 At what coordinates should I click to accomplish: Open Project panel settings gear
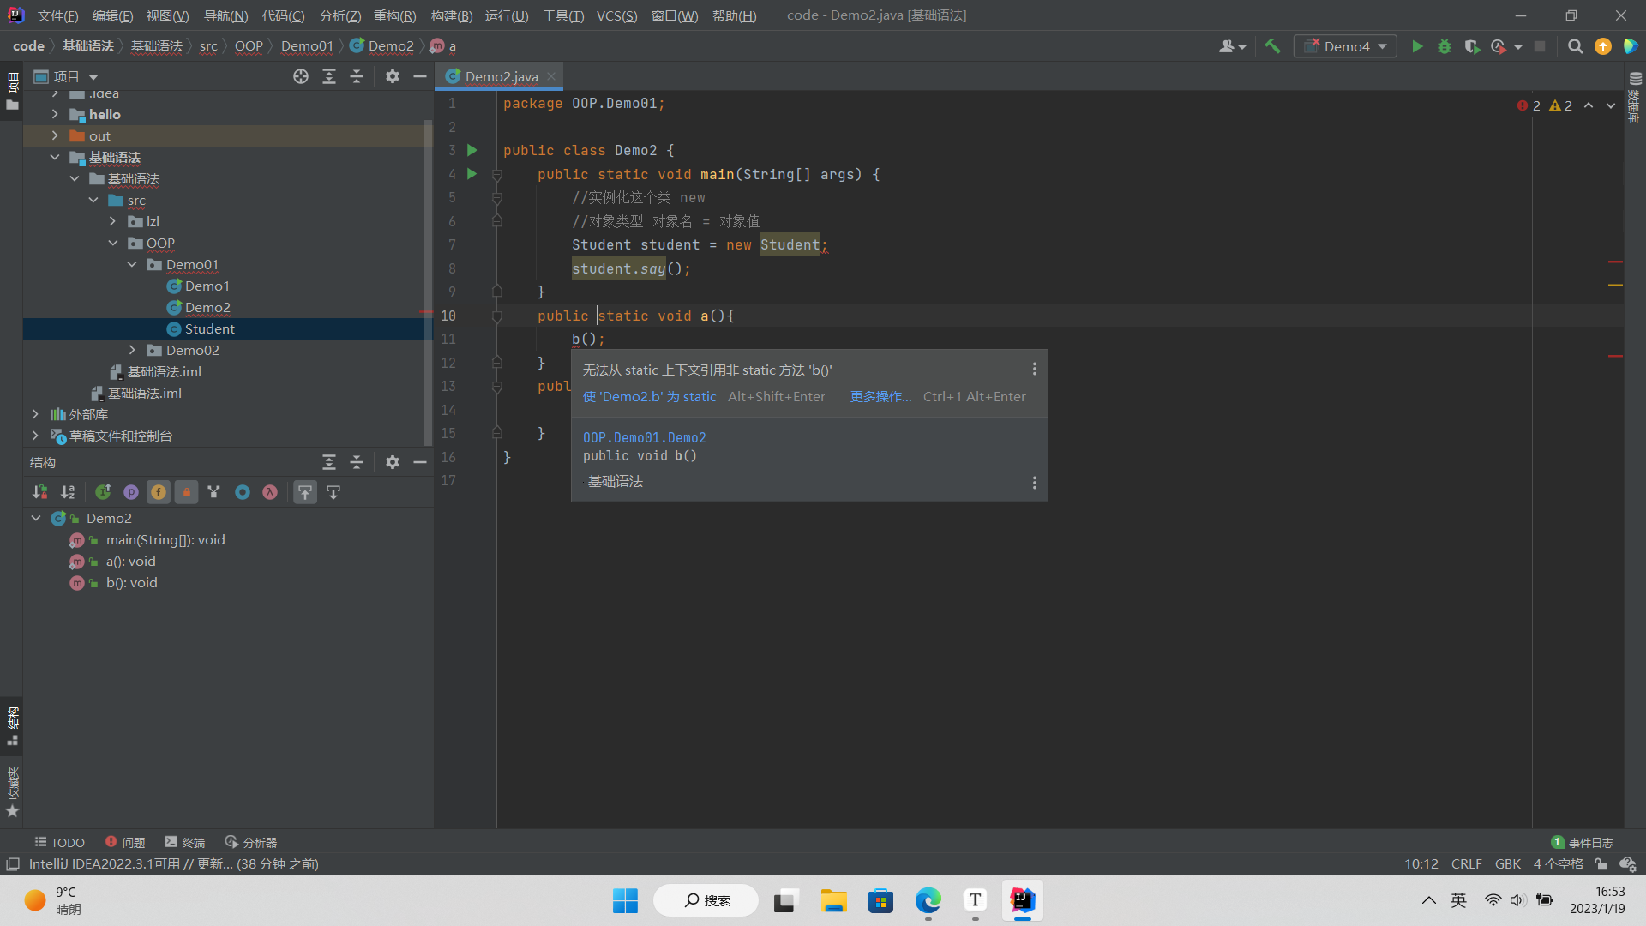(x=392, y=76)
